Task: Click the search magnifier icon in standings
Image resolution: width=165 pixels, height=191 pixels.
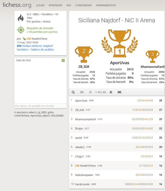Action: (73, 92)
